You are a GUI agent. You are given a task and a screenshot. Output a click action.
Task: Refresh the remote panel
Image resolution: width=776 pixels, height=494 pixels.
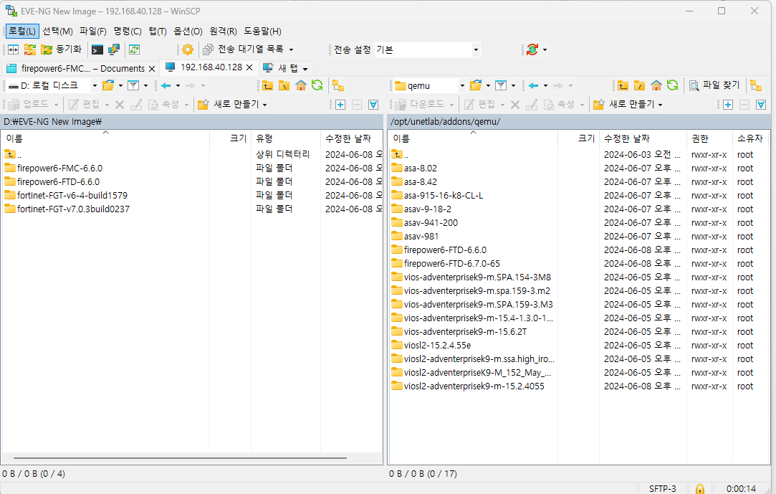pos(672,85)
